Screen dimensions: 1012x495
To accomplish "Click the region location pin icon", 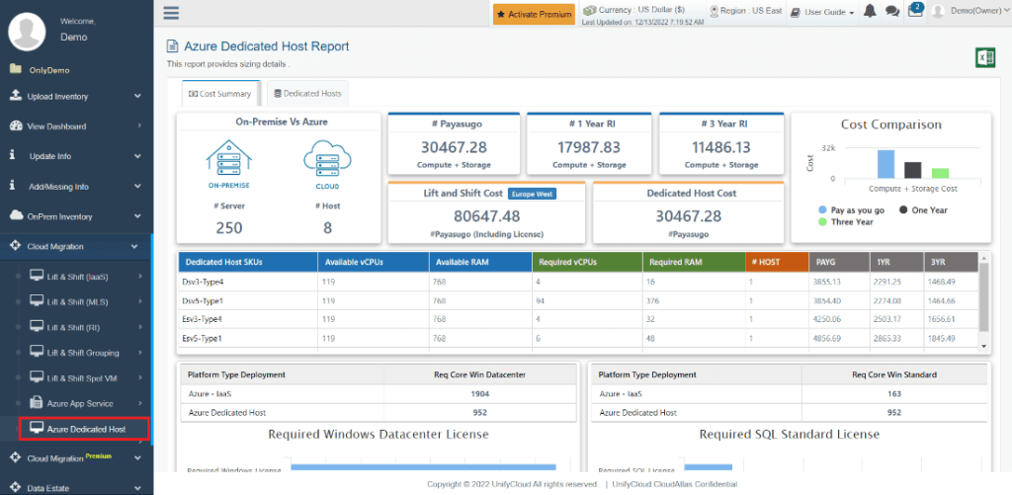I will pyautogui.click(x=714, y=11).
